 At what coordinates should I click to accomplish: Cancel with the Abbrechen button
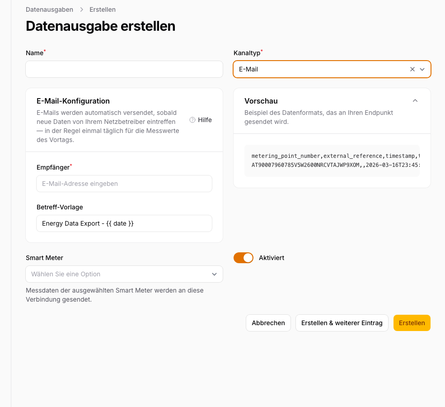[x=268, y=323]
